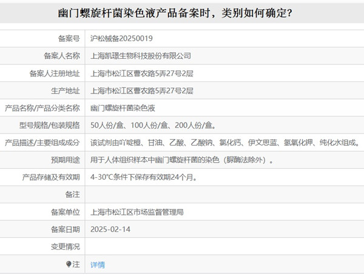Select the record number 沪松械备20250019
This screenshot has height=275, width=364.
(x=121, y=38)
